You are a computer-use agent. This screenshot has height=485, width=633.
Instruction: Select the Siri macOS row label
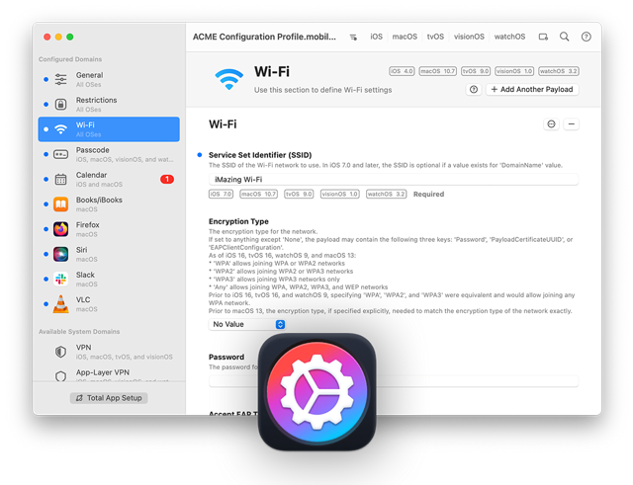[x=87, y=255]
